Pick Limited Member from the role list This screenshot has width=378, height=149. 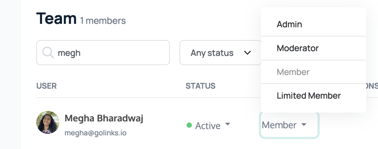click(314, 96)
